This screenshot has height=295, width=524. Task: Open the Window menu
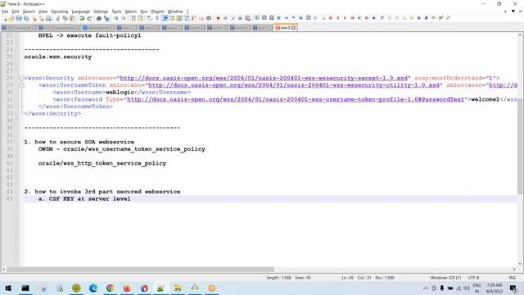[x=175, y=11]
